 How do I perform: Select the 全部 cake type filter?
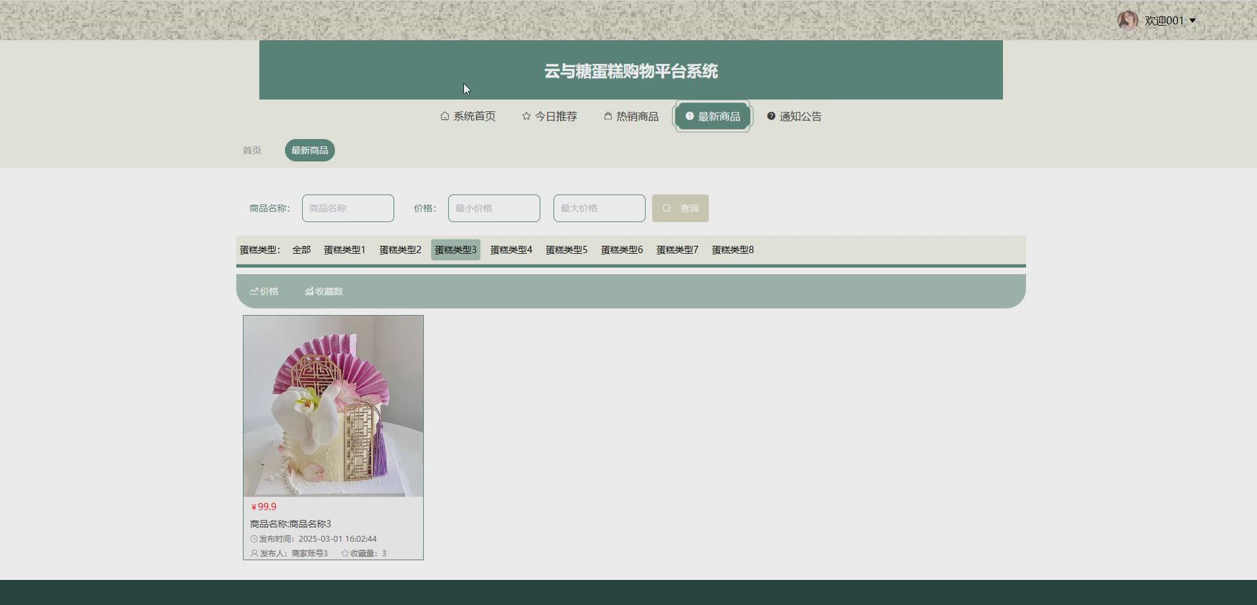click(301, 249)
